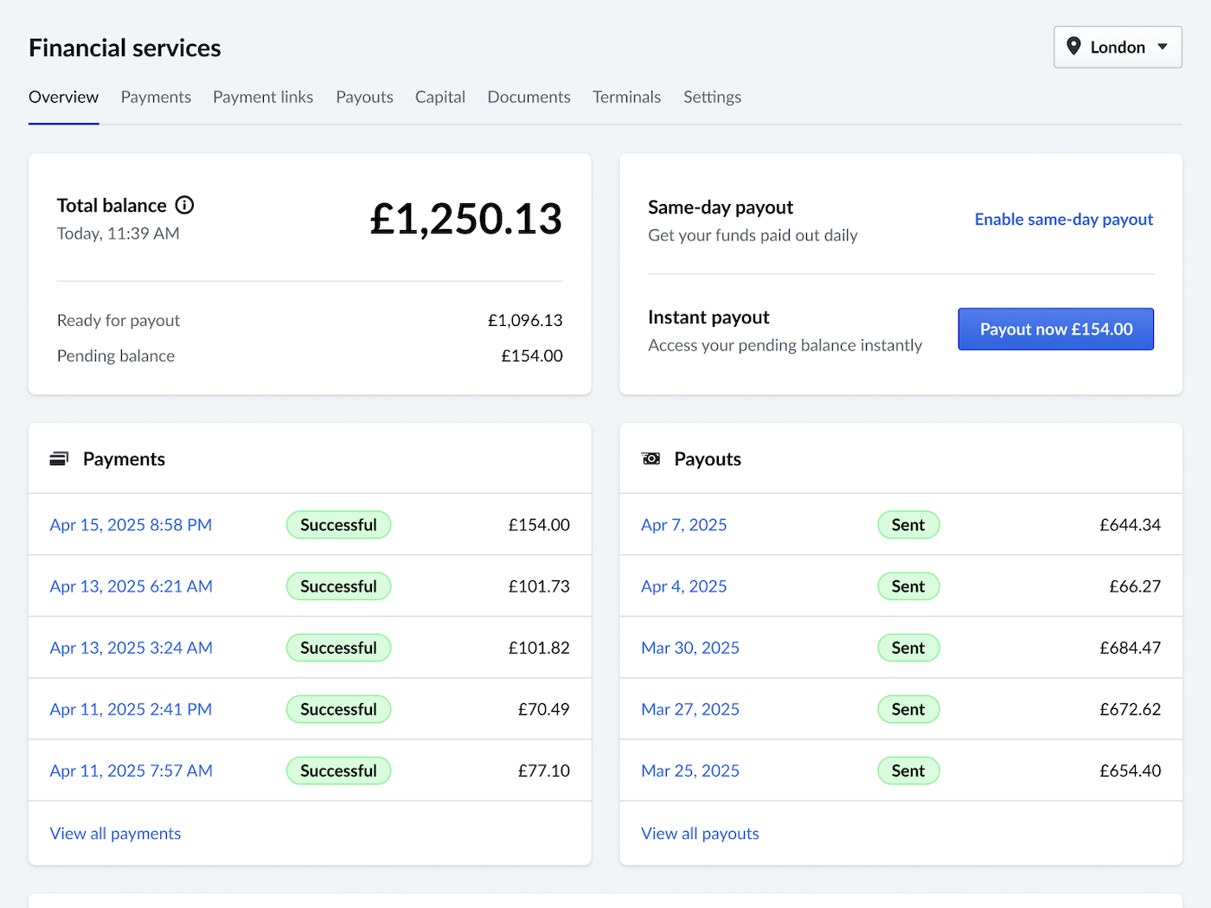Screen dimensions: 1211x908
Task: Open the Mar 30, 2025 payout
Action: [x=689, y=648]
